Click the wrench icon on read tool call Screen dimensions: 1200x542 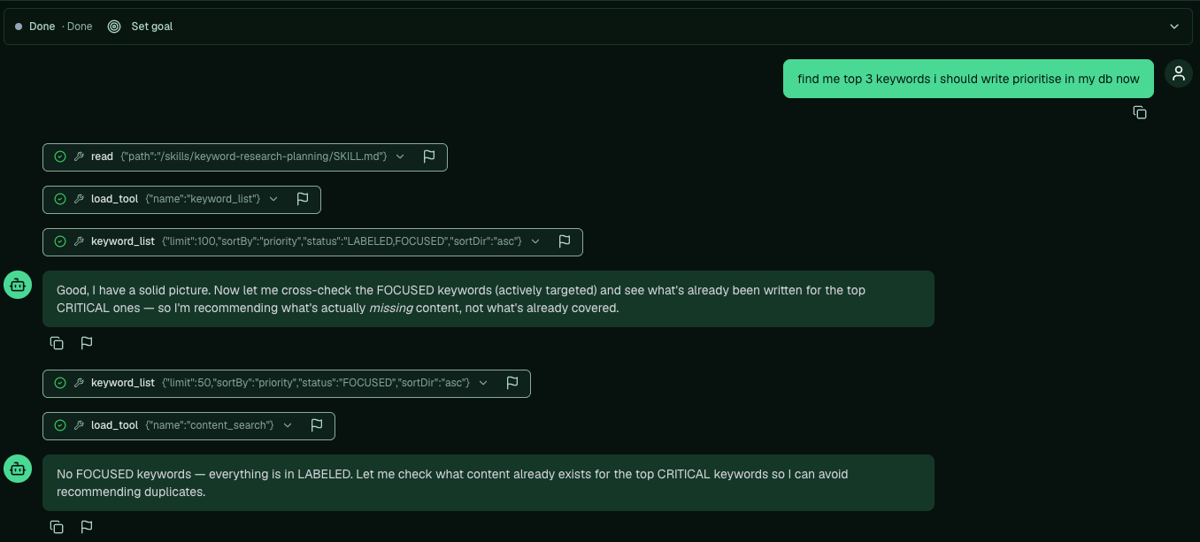click(79, 156)
